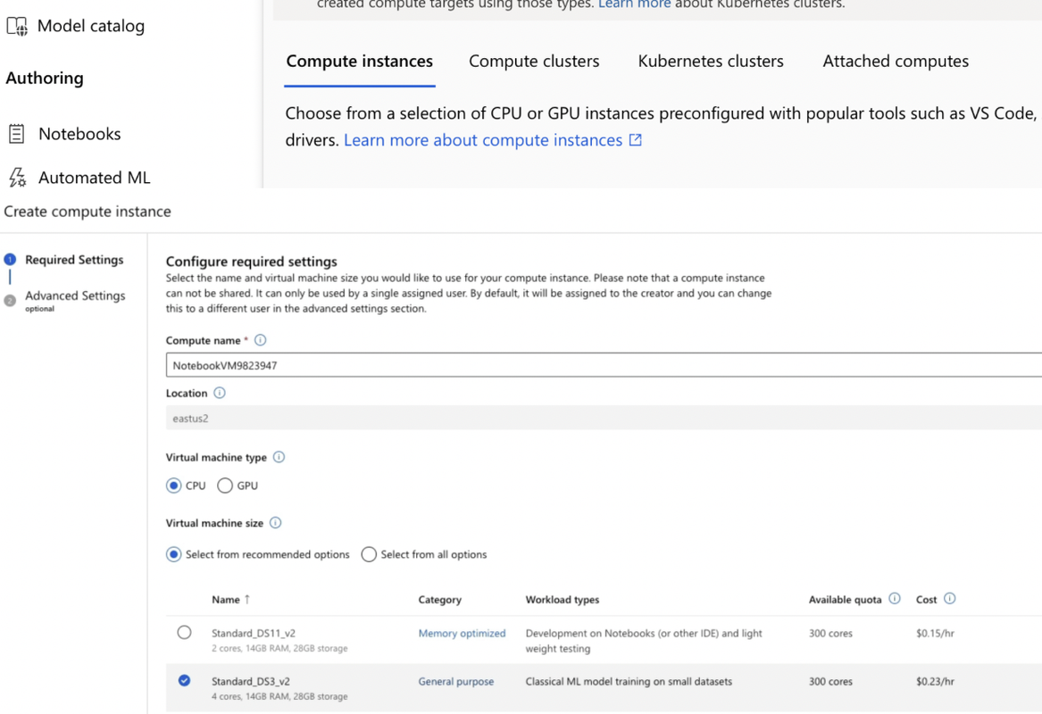The width and height of the screenshot is (1042, 714).
Task: Click Configure required settings heading
Action: 251,261
